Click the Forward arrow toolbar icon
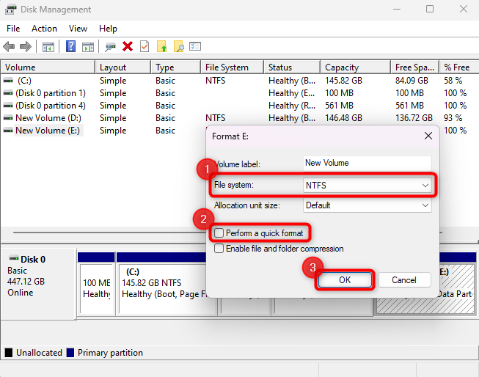479x377 pixels. click(26, 46)
